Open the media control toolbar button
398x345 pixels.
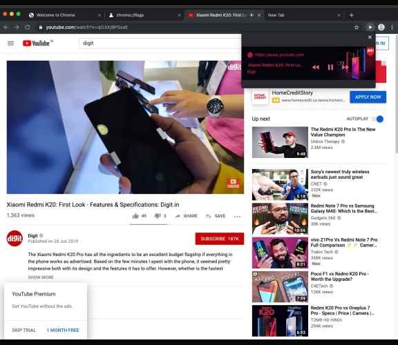pos(370,27)
